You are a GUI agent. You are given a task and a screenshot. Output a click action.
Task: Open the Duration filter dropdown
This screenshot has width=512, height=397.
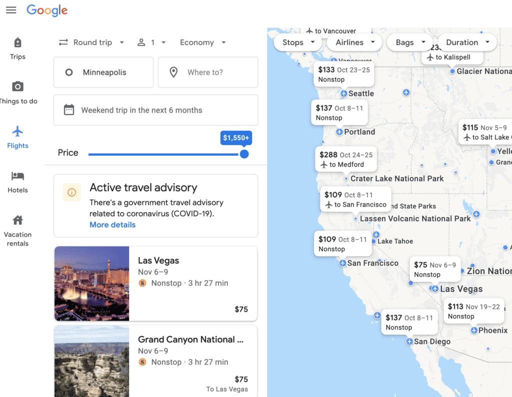[465, 42]
